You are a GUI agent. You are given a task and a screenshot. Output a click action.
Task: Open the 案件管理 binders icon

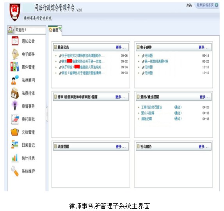point(15,66)
